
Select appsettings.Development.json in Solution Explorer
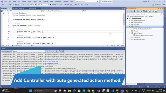[x=144, y=35]
